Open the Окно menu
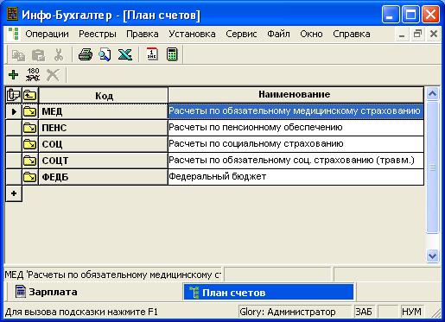 (x=311, y=34)
